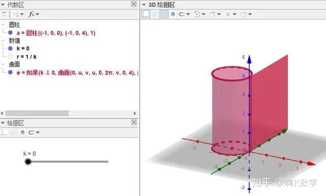Click the algebra scrollbar right arrow
The height and width of the screenshot is (196, 326).
tap(134, 113)
